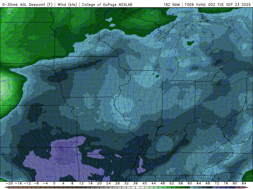Image resolution: width=253 pixels, height=189 pixels.
Task: Click the 32 legend scale label
Action: pyautogui.click(x=126, y=183)
